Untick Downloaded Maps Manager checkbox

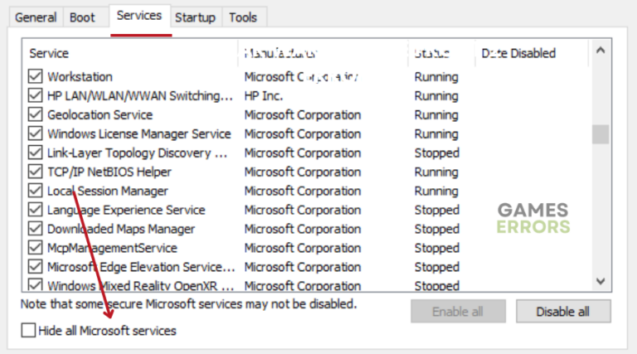[35, 229]
